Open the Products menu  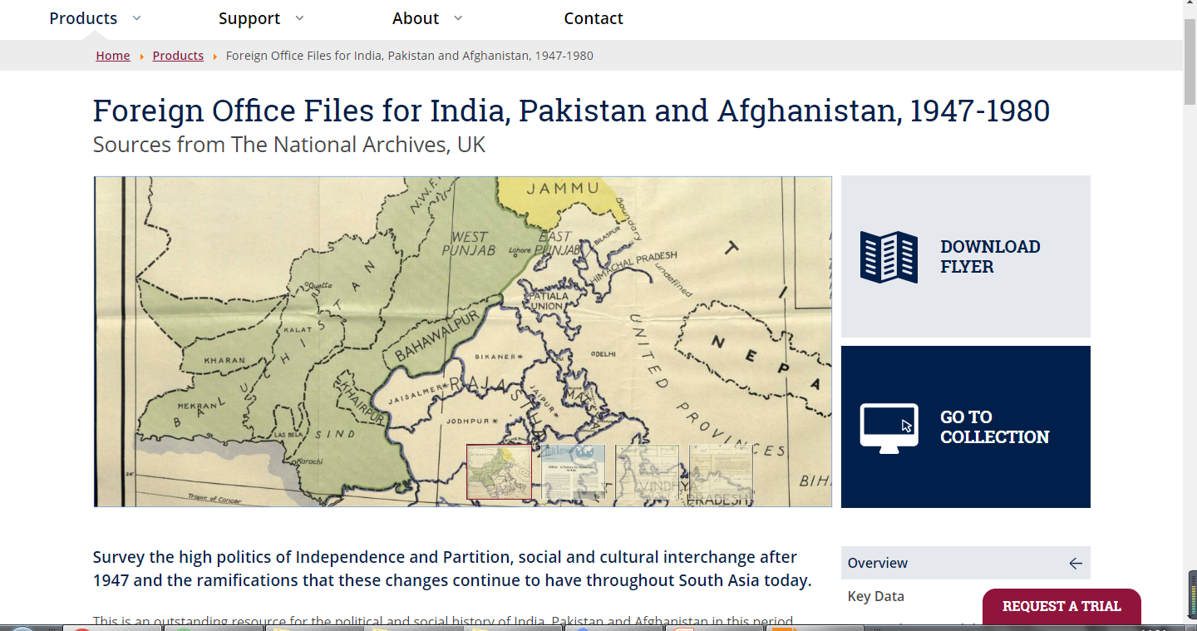pyautogui.click(x=83, y=18)
